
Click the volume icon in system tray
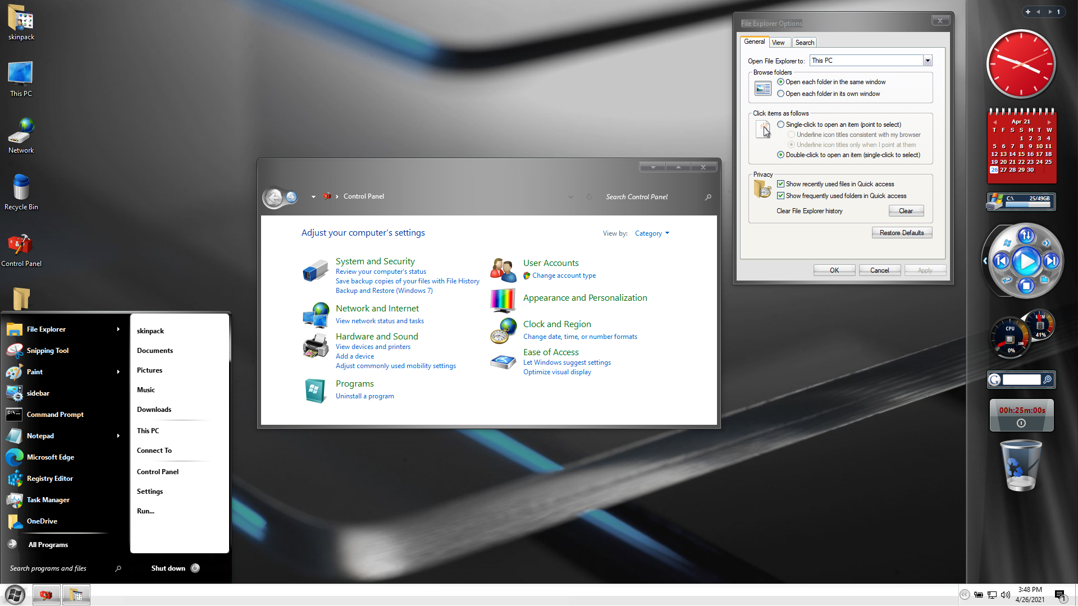pyautogui.click(x=1005, y=595)
